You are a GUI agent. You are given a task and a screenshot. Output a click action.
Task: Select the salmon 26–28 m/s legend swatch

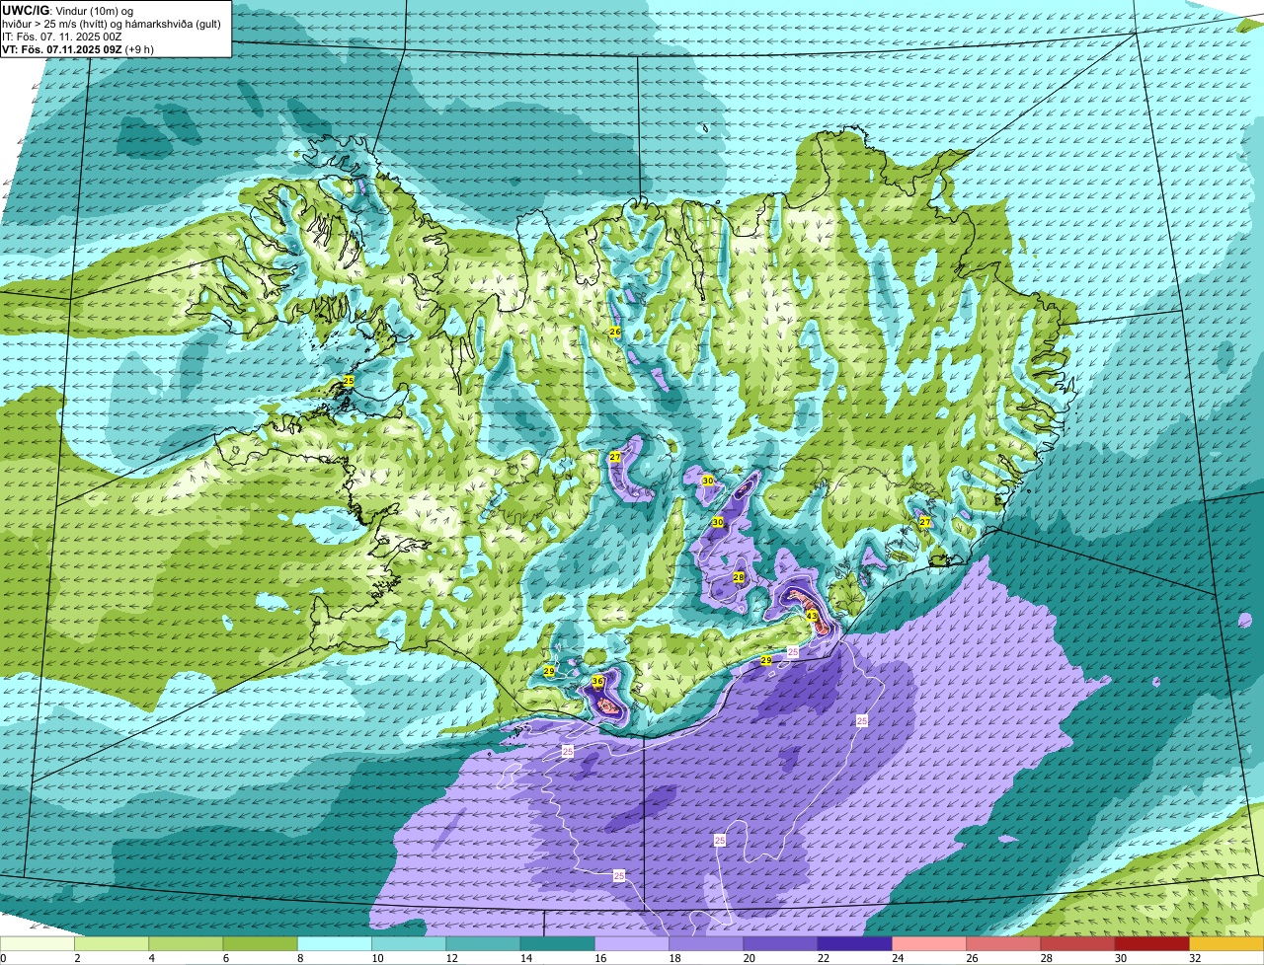1003,943
